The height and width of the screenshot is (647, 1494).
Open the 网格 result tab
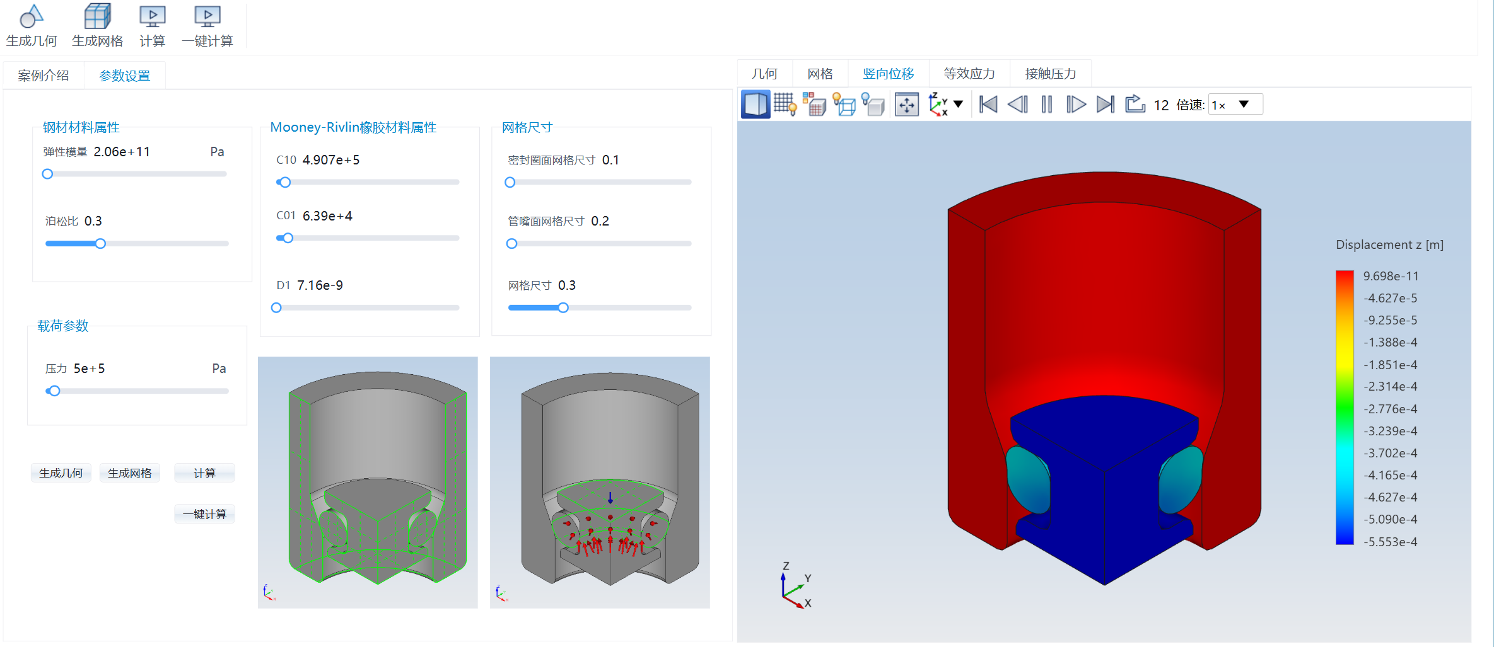pos(820,74)
